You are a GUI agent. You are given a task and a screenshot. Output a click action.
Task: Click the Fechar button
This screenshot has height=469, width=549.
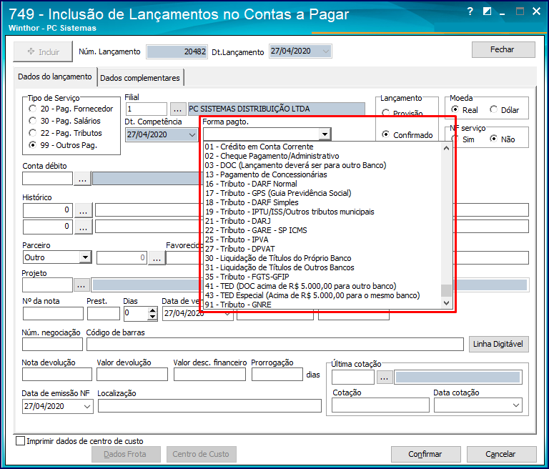click(503, 50)
